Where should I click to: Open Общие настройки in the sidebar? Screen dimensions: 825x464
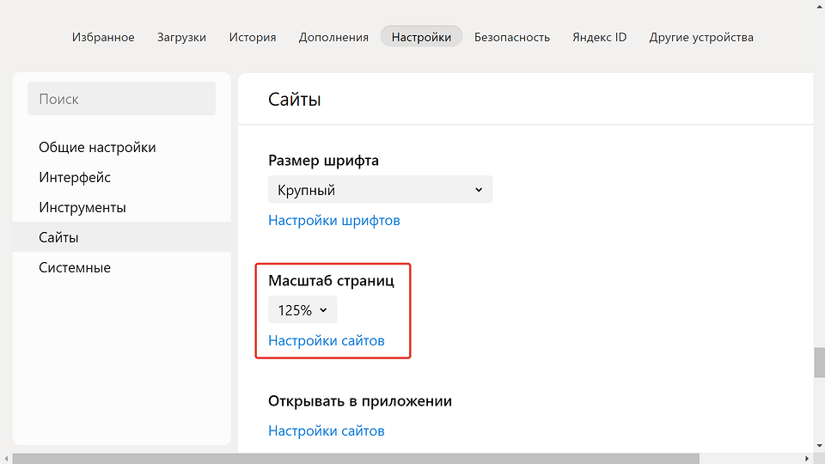tap(97, 147)
